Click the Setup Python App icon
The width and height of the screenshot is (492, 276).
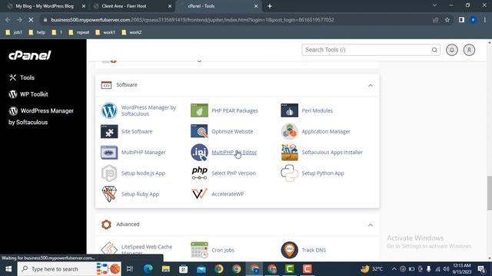click(x=289, y=173)
